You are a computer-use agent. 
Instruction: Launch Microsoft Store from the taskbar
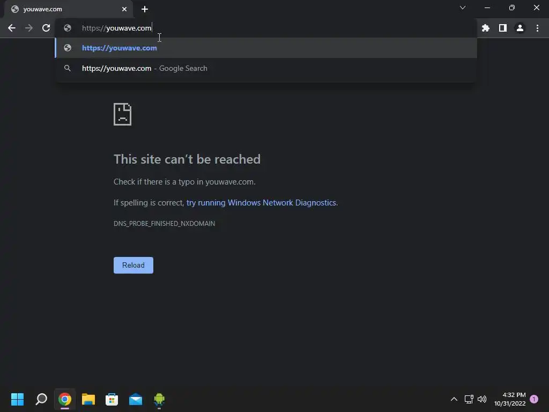(x=112, y=399)
